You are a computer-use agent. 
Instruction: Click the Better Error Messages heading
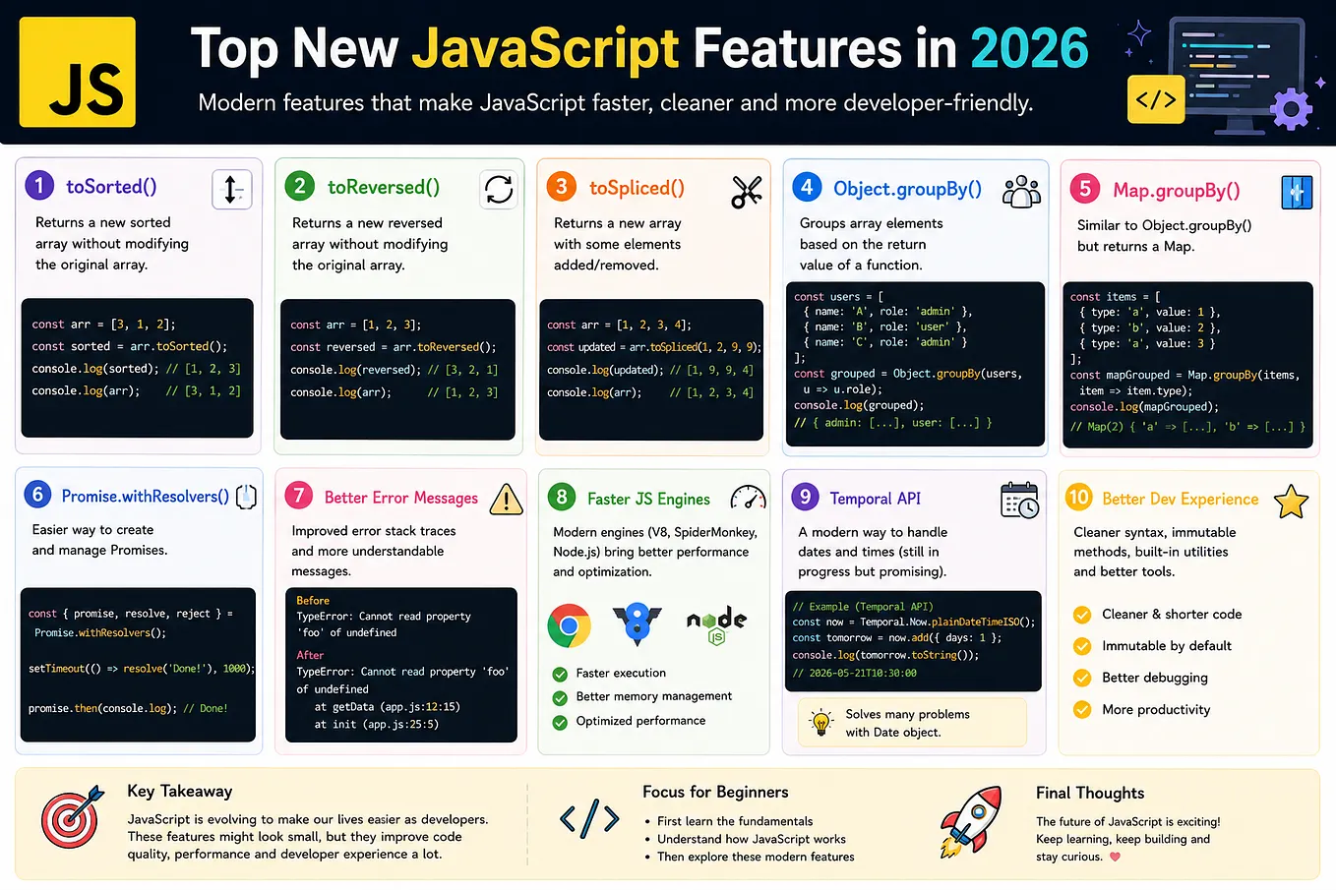click(x=401, y=498)
